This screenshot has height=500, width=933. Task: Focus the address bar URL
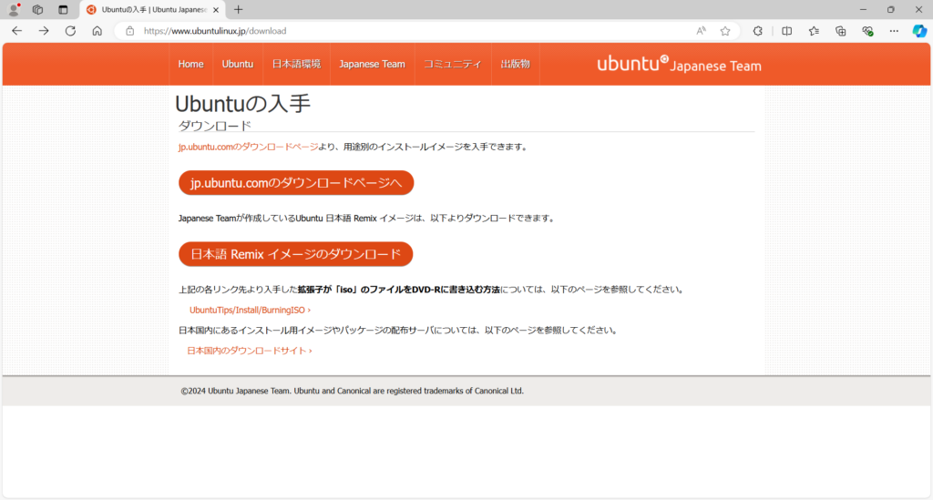tap(215, 31)
